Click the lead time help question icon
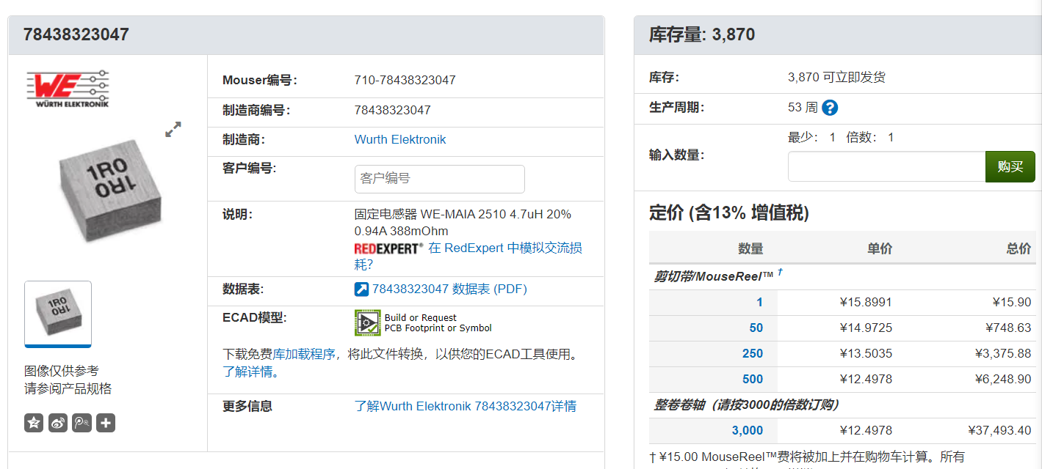This screenshot has width=1042, height=469. [830, 108]
